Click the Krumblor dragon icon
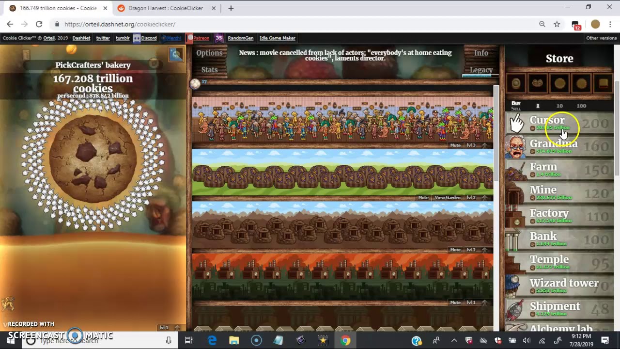Viewport: 620px width, 349px height. coord(8,304)
